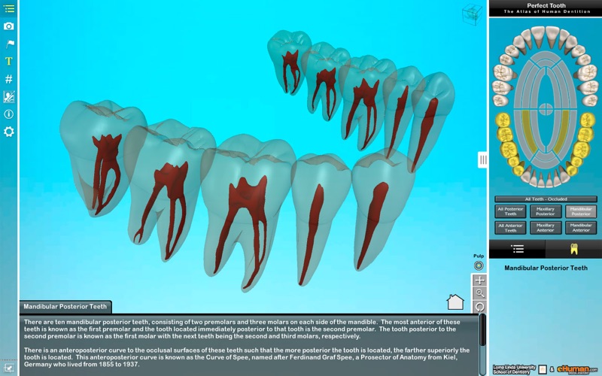Select the flag marker tool
Image resolution: width=602 pixels, height=376 pixels.
(9, 44)
